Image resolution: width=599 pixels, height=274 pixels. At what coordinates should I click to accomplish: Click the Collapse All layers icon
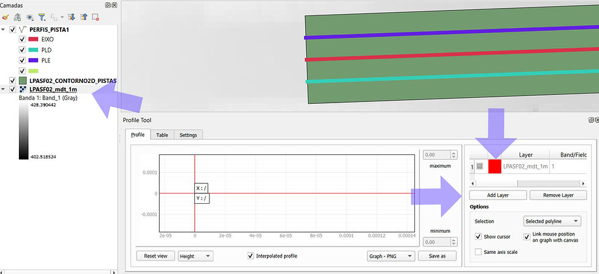pos(84,17)
